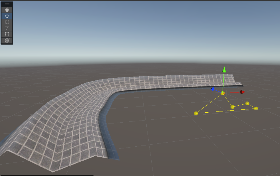Screen dimensions: 280x176
Task: Select the rightmost yellow spline knot
Action: 256,109
